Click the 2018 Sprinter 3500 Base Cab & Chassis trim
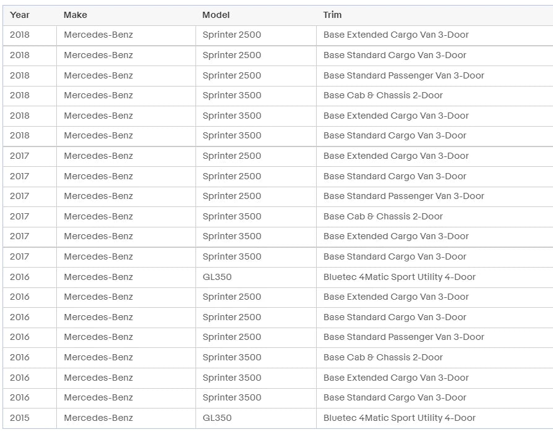553x432 pixels. [x=383, y=96]
